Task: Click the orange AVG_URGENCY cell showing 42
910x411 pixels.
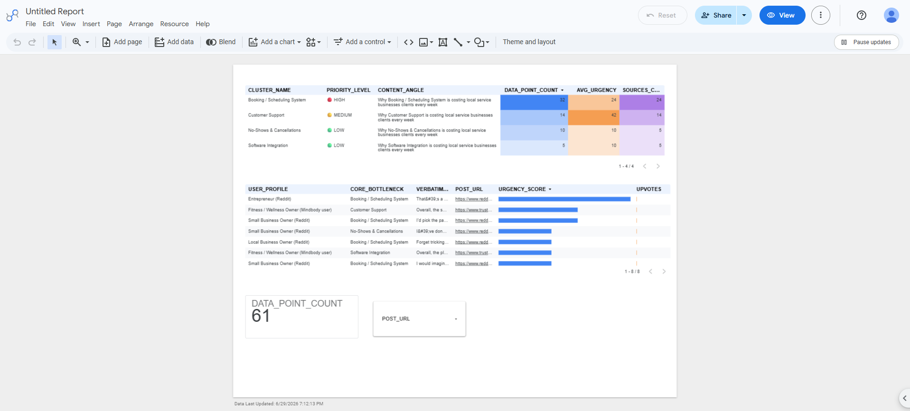Action: pos(594,118)
